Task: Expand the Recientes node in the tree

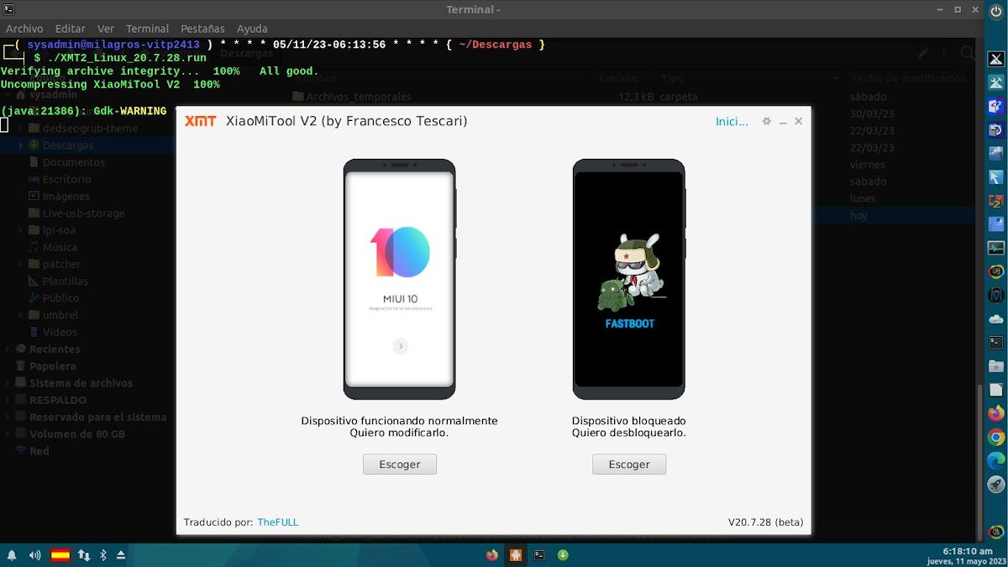Action: coord(8,349)
